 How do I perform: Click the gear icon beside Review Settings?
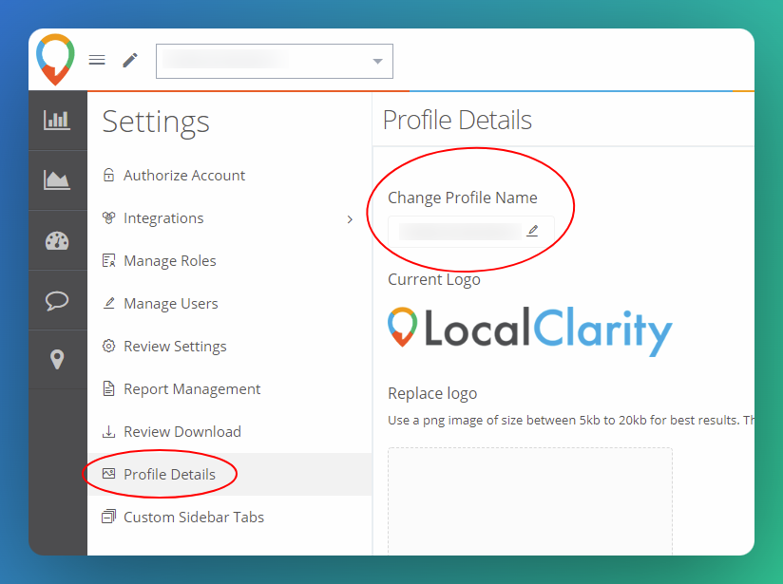coord(108,346)
